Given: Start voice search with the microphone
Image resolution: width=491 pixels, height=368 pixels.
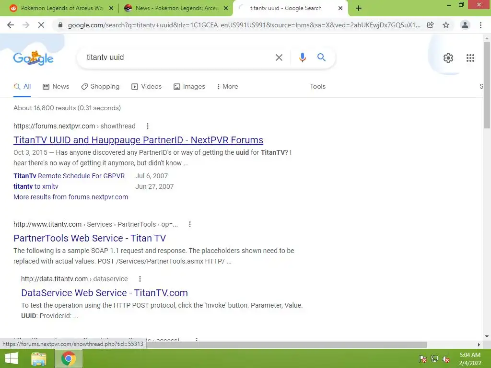Looking at the screenshot, I should 302,57.
